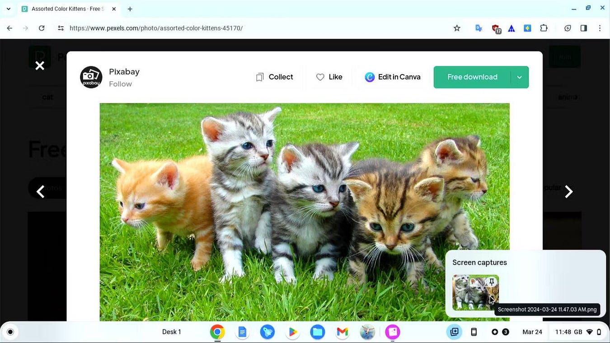610x343 pixels.
Task: Pin the screenshot in Screen captures
Action: click(491, 281)
